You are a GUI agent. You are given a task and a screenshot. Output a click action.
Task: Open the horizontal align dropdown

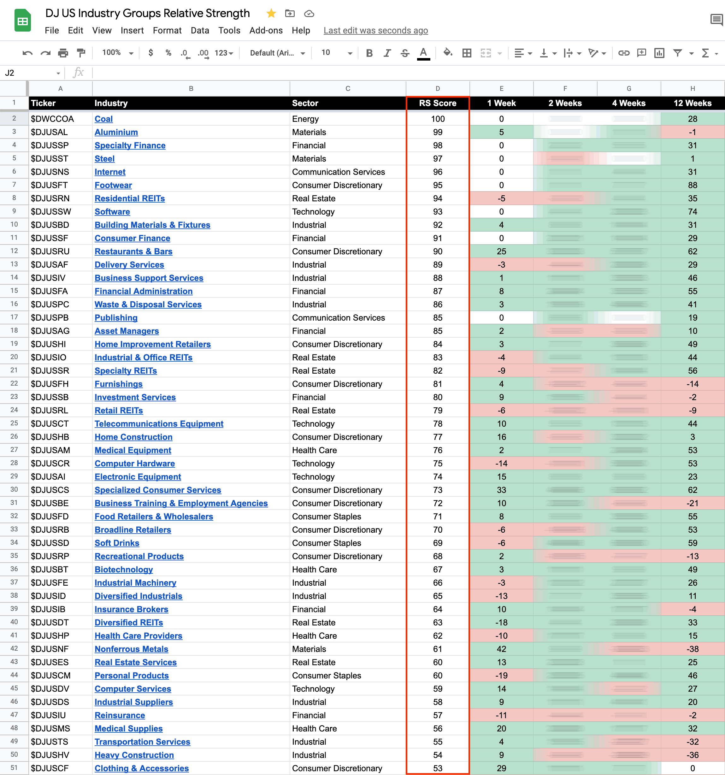tap(523, 53)
